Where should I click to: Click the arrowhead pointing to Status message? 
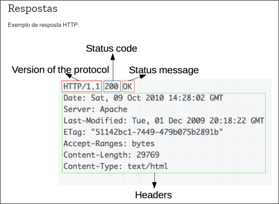click(143, 76)
